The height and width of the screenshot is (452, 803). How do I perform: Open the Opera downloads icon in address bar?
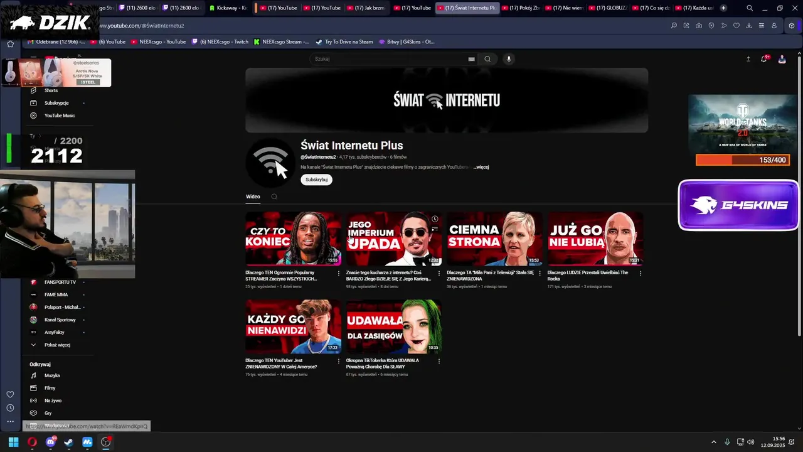point(749,26)
